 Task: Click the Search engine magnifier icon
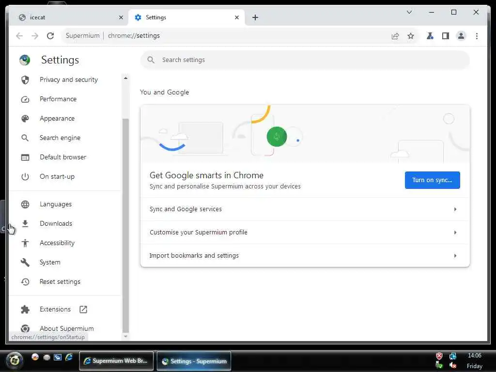coord(25,138)
